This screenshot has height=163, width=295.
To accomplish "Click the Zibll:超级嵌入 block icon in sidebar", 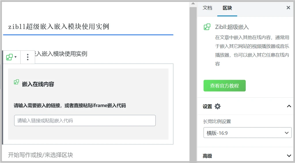I will [x=207, y=27].
